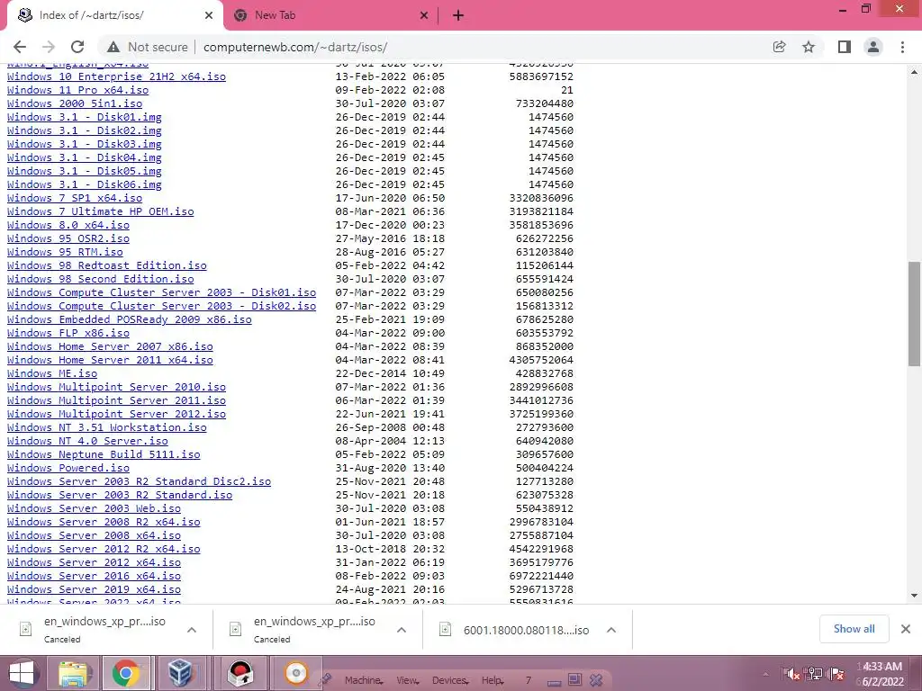This screenshot has width=922, height=691.
Task: Open the Devices menu
Action: pos(450,680)
